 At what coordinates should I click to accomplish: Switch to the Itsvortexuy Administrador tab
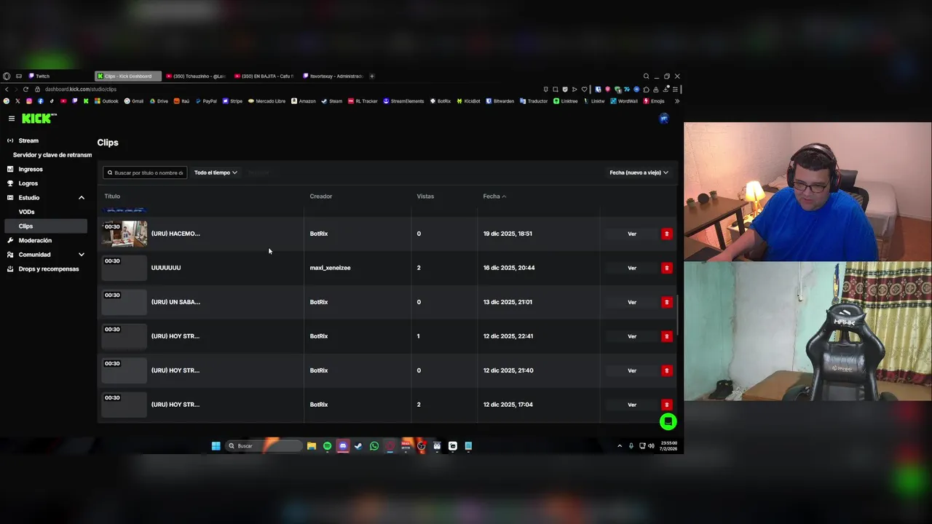(x=332, y=76)
